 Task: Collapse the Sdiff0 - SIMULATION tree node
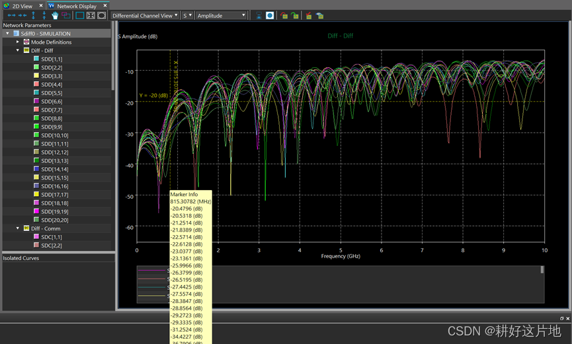click(x=7, y=34)
